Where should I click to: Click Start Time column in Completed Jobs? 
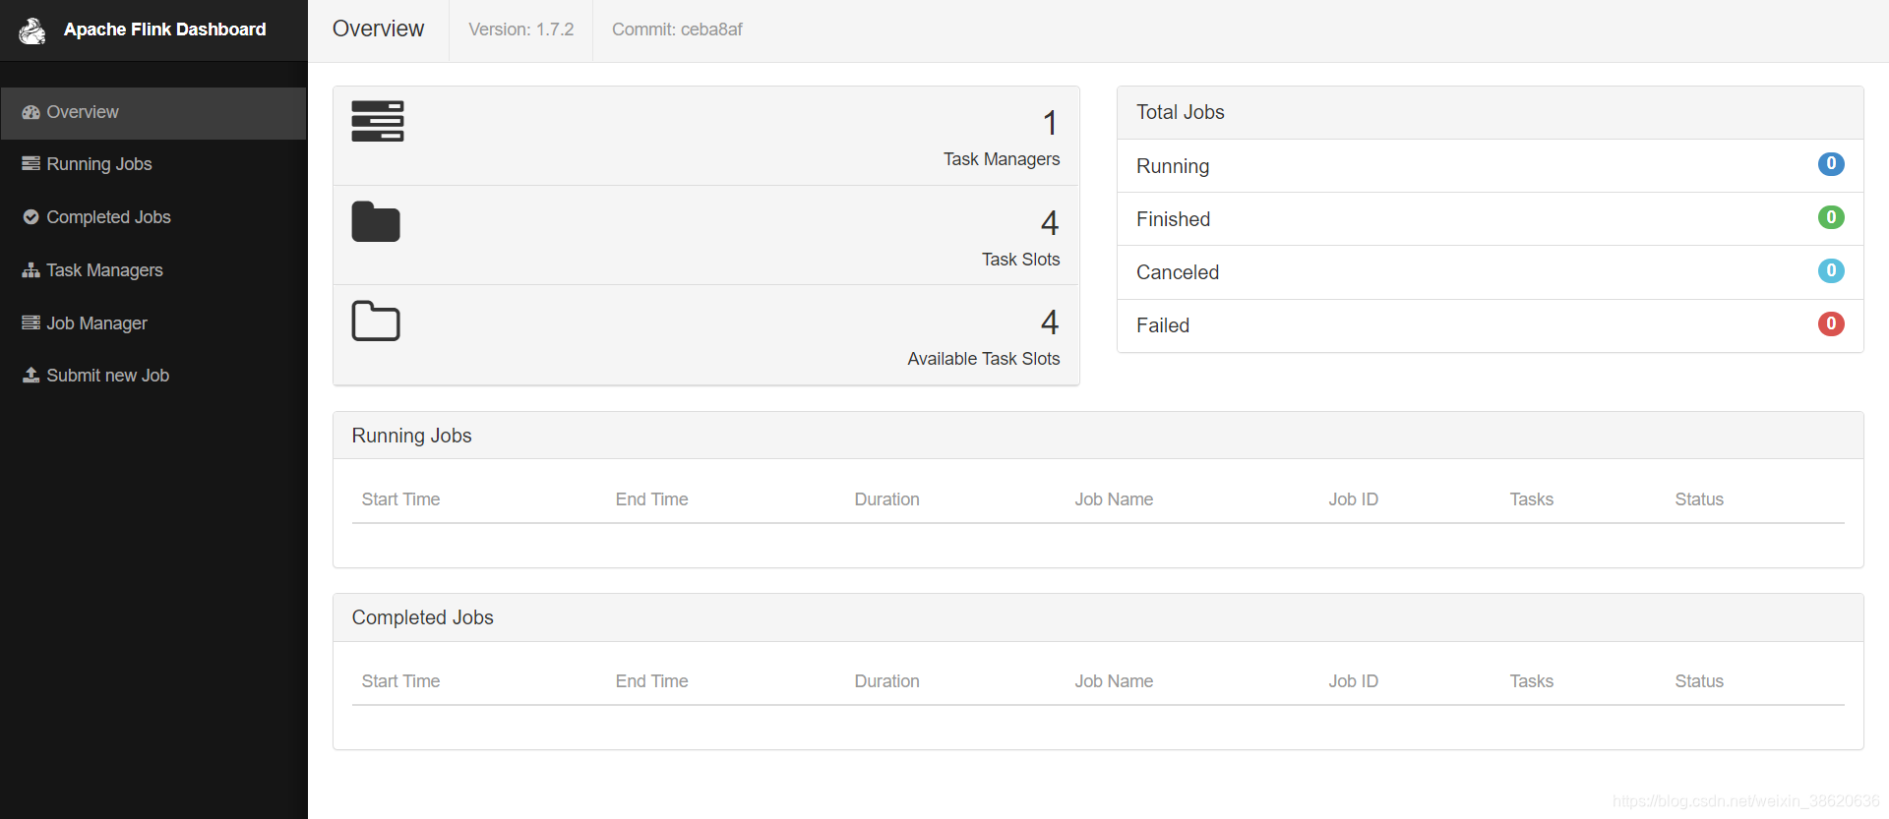click(400, 681)
